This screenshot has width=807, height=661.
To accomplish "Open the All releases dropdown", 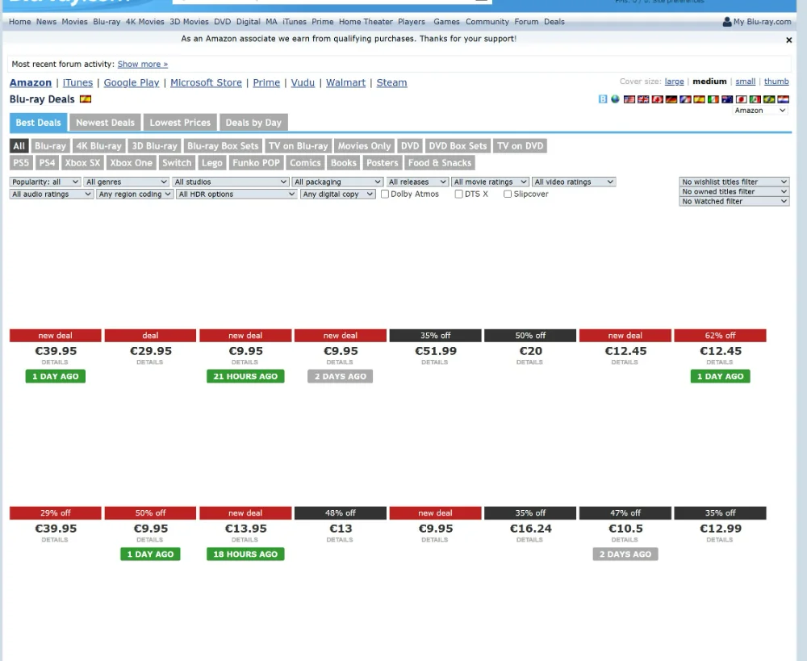I will 417,182.
